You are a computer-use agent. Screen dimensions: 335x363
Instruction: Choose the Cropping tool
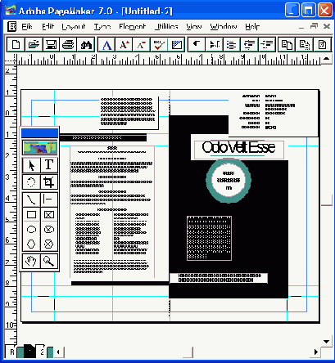49,181
